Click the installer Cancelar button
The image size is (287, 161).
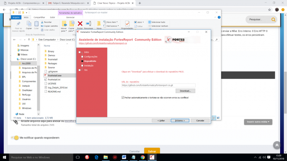coord(200,121)
